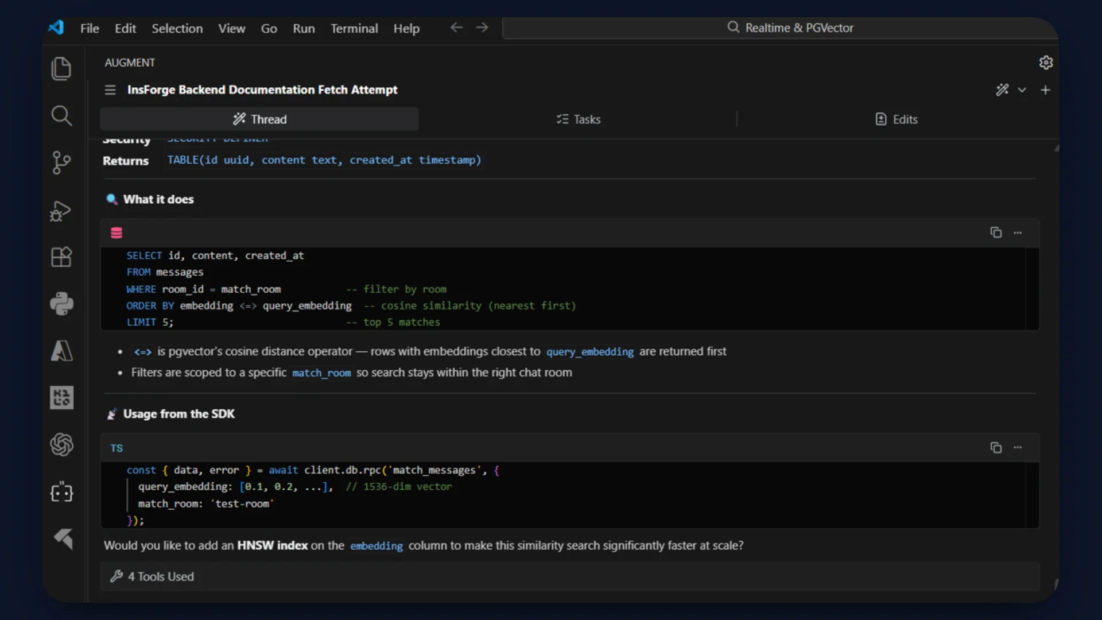Navigate back with the left arrow
Screen dimensions: 1102x620
(456, 28)
